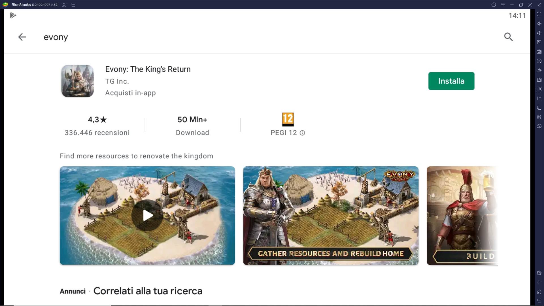Click the 336.446 recensioni text
The height and width of the screenshot is (306, 544).
click(97, 133)
